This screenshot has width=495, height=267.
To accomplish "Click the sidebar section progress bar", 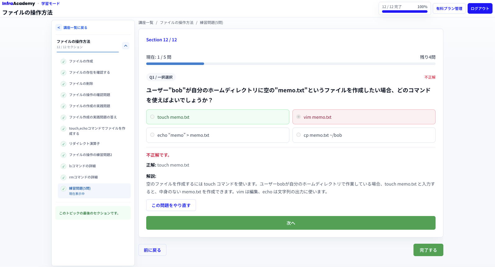I will click(88, 52).
